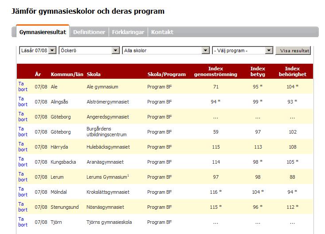This screenshot has width=325, height=234.
Task: Click the År column header
Action: click(x=38, y=74)
